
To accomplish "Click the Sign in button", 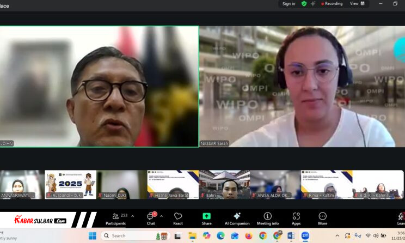I will click(289, 4).
